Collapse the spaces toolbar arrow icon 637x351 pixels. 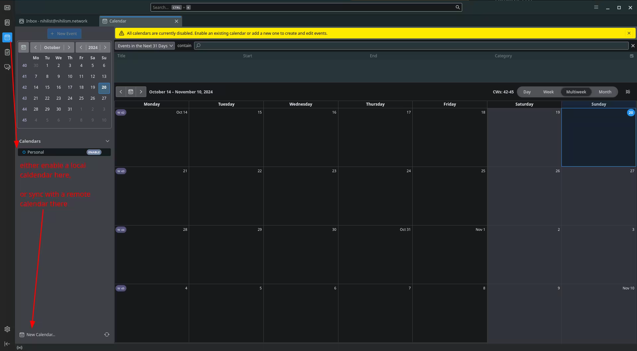coord(7,344)
